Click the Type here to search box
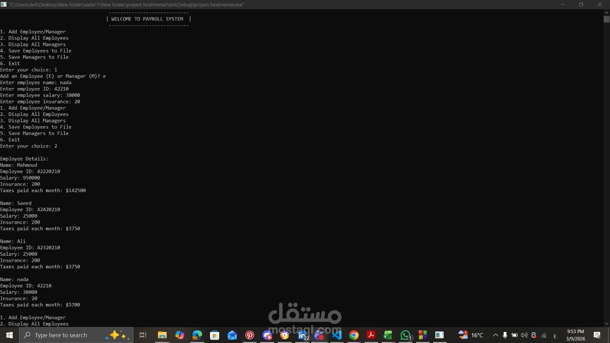Viewport: 610px width, 343px height. pyautogui.click(x=76, y=335)
